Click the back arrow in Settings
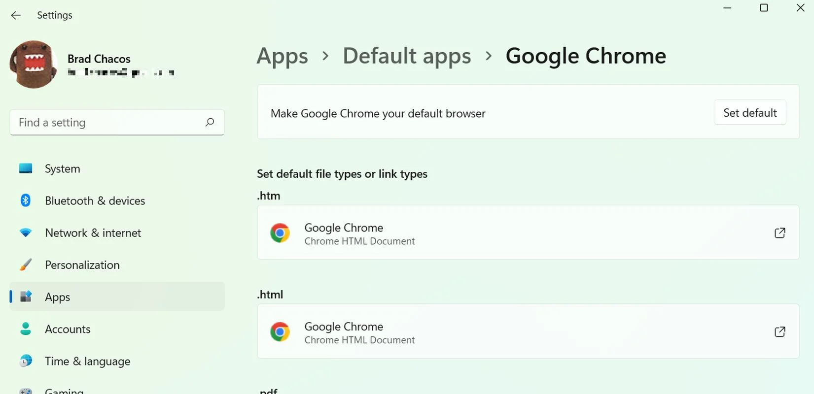Viewport: 814px width, 394px height. (16, 15)
